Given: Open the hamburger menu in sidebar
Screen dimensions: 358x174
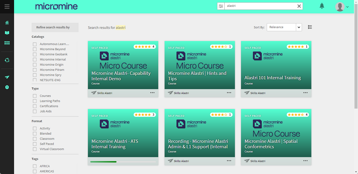Looking at the screenshot, I should (7, 6).
